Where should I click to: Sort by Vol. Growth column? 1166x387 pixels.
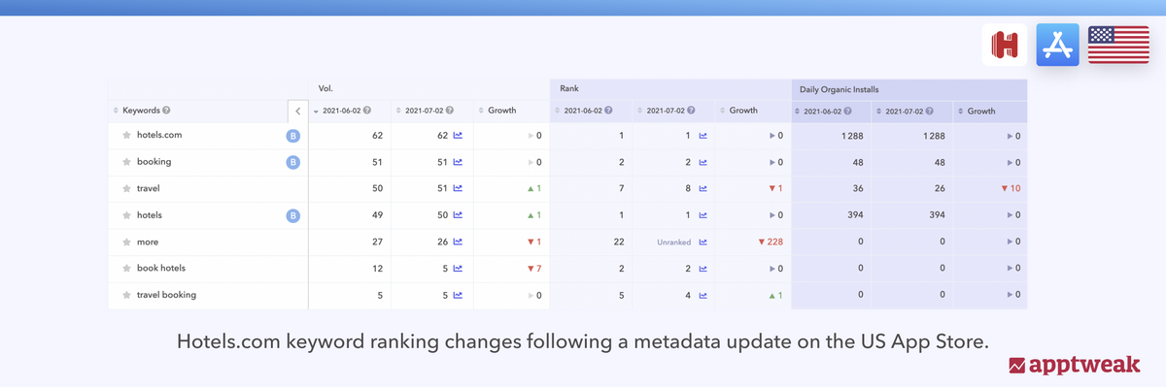(x=480, y=111)
